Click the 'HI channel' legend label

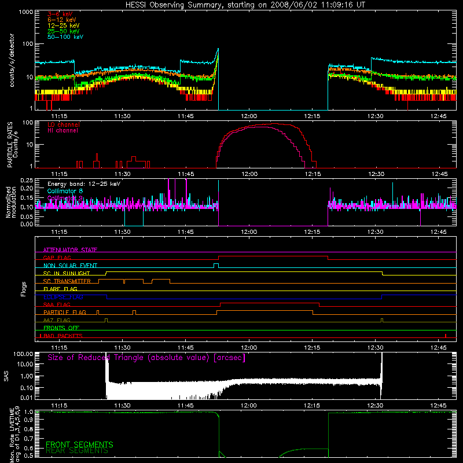63,131
